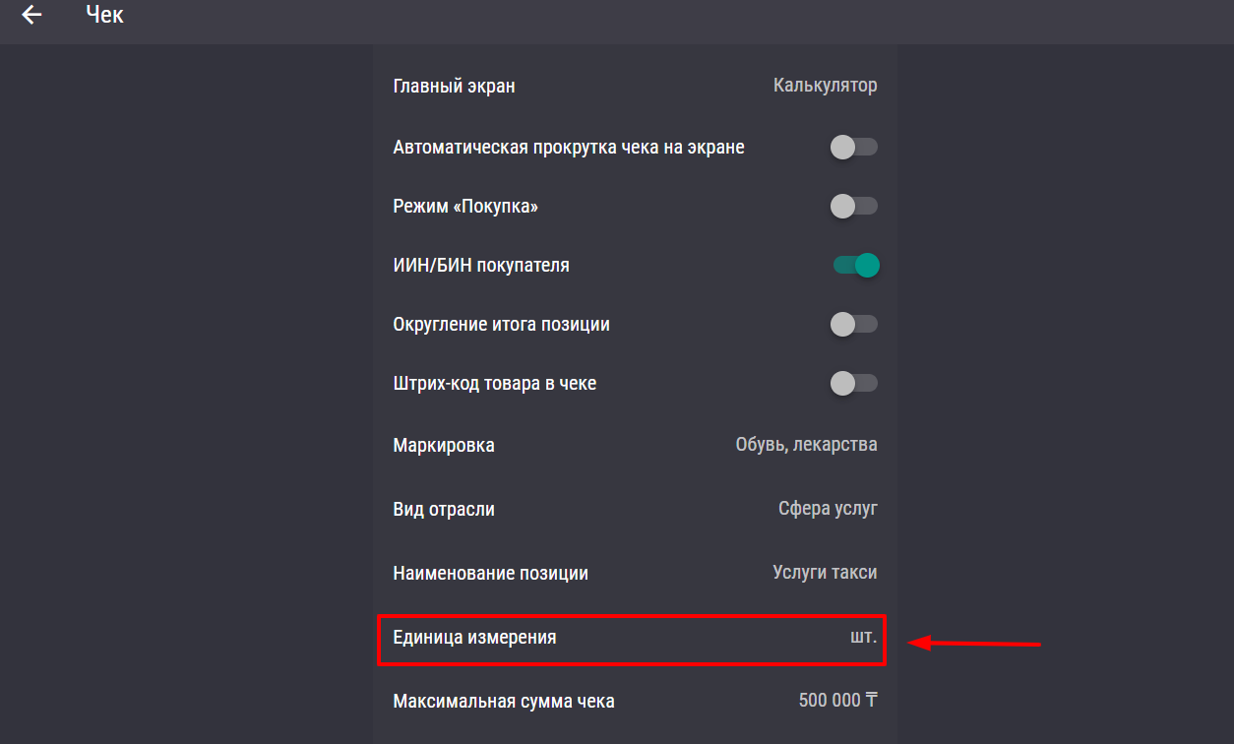Edit the 500 000 ₸ maximum amount
The height and width of the screenshot is (744, 1234).
pos(837,702)
